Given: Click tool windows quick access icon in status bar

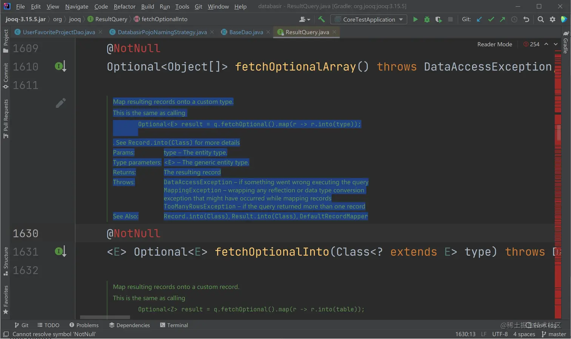Looking at the screenshot, I should pos(6,334).
